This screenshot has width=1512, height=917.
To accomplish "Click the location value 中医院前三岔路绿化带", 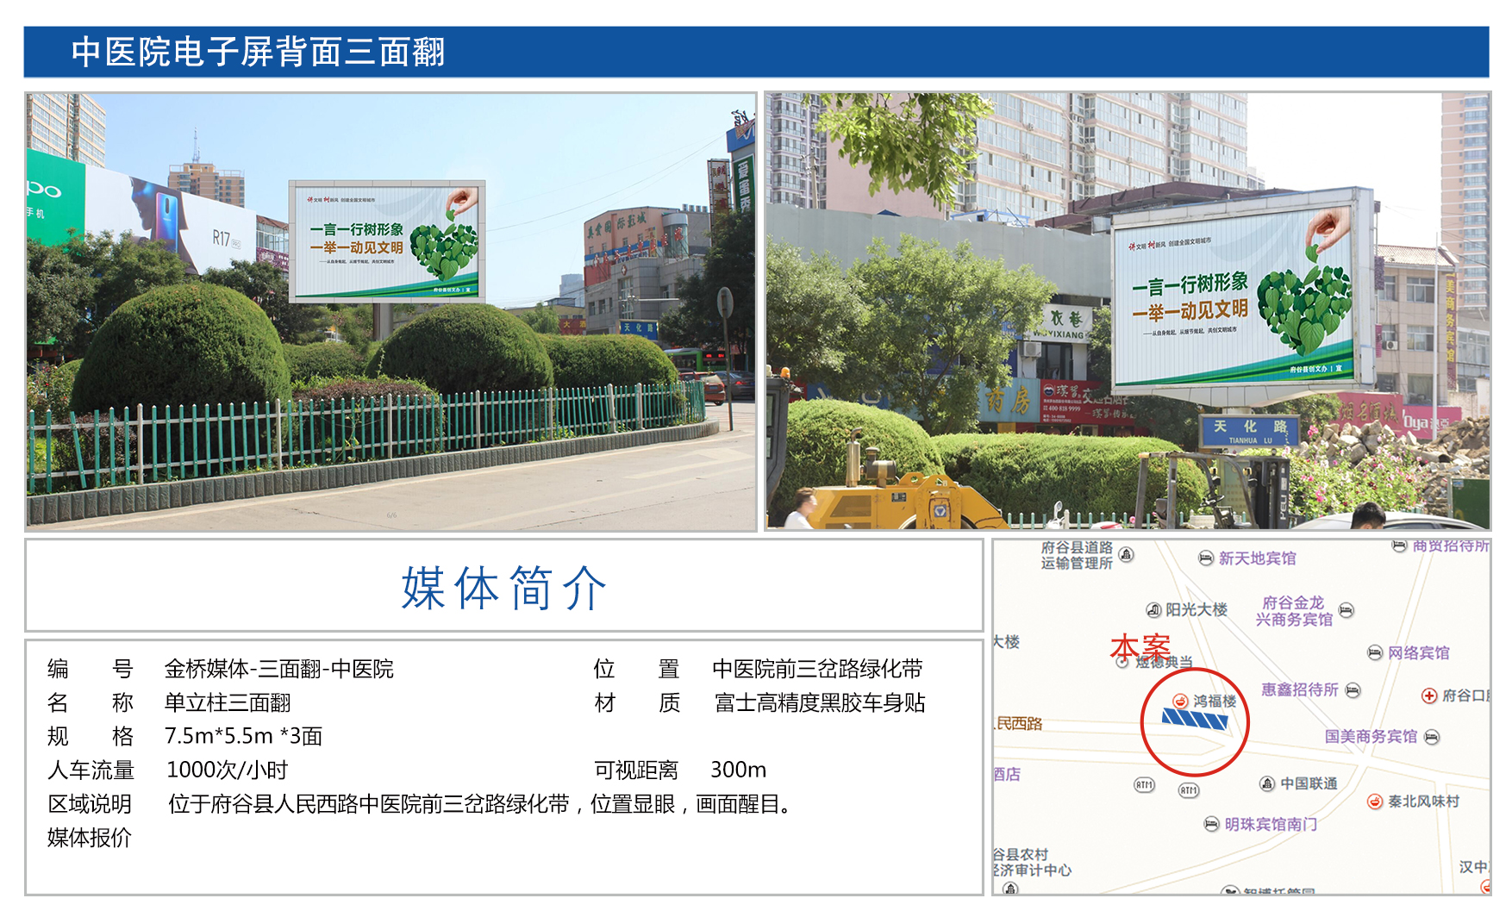I will coord(817,669).
